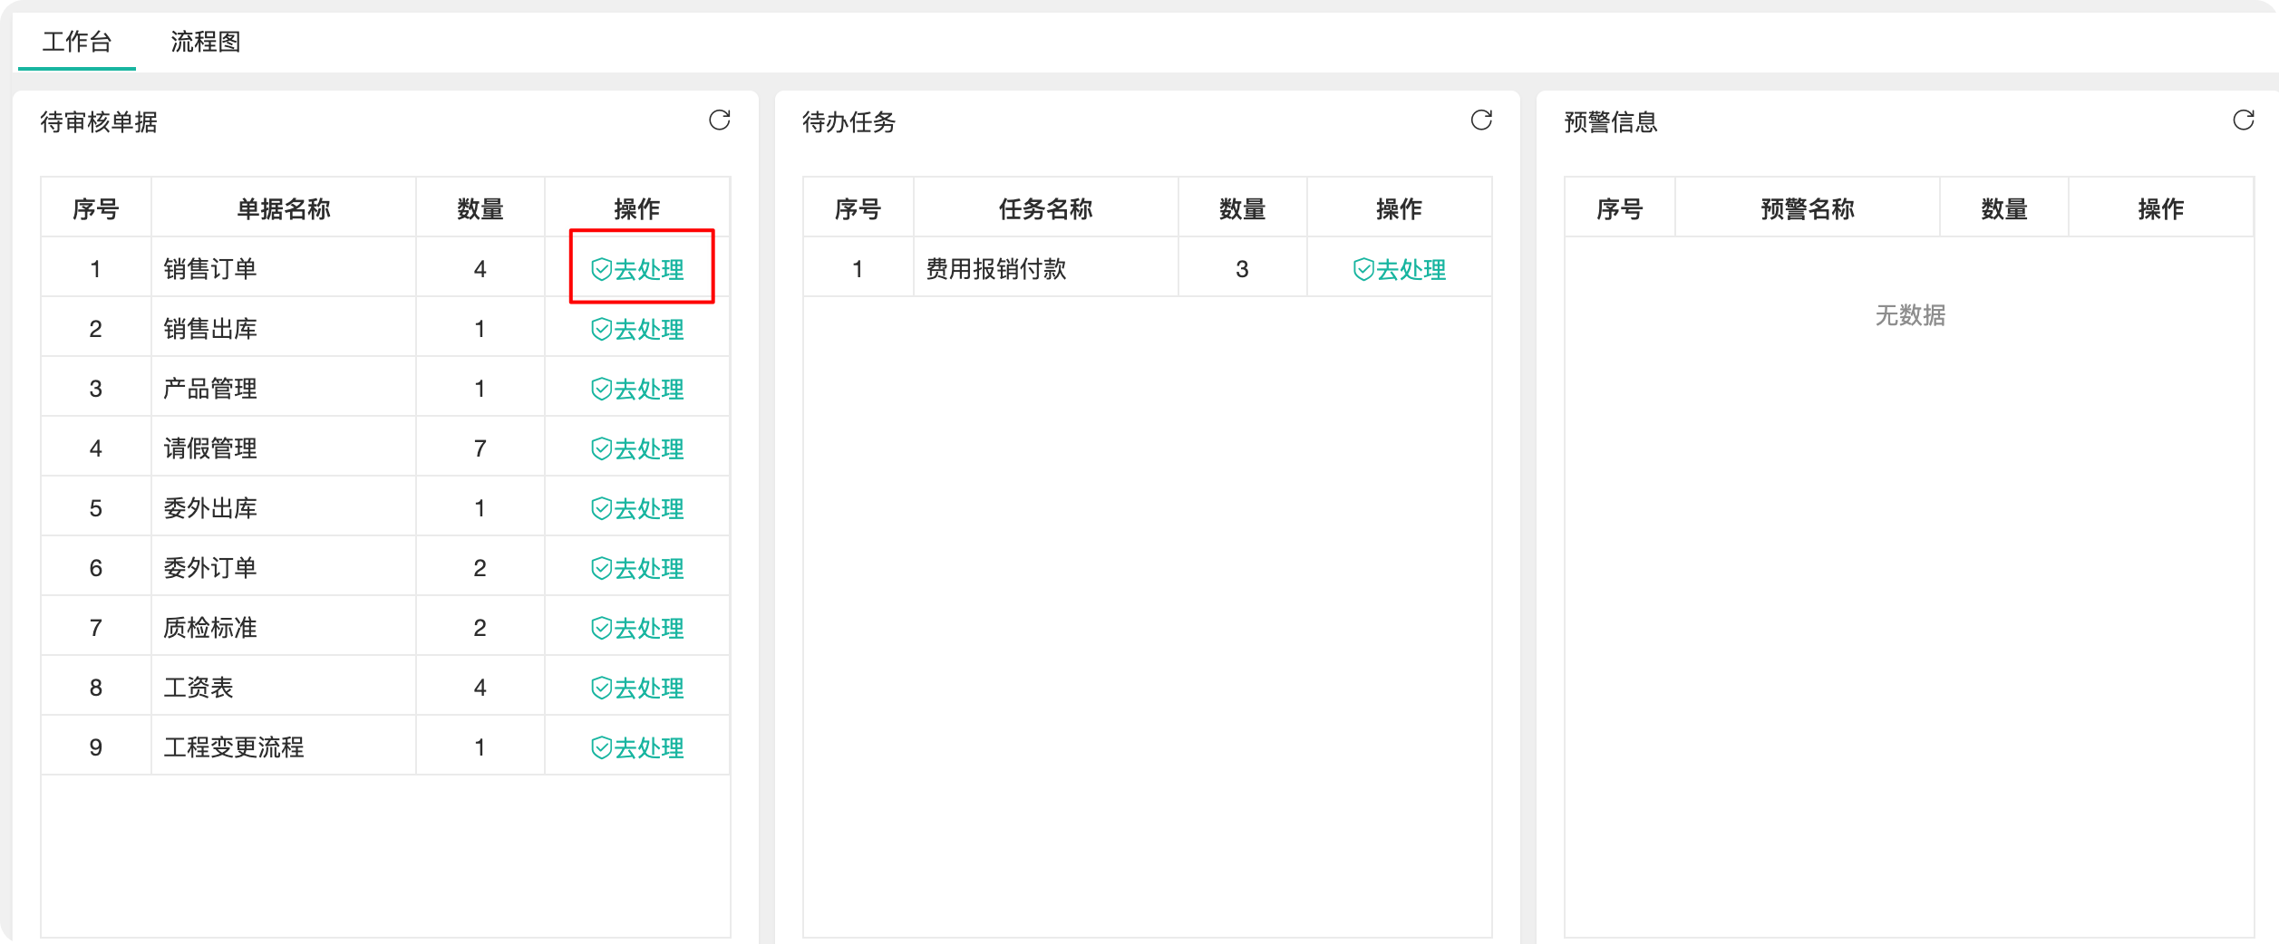2279x944 pixels.
Task: Click 去处理 next to 请假管理
Action: 638,448
